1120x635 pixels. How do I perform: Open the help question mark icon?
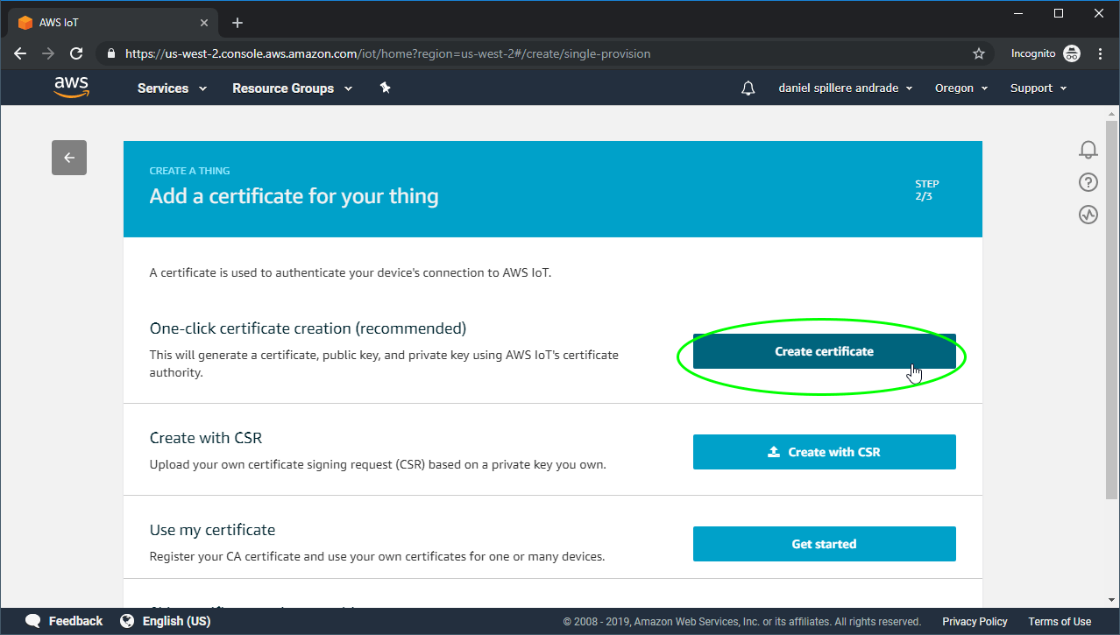point(1088,182)
